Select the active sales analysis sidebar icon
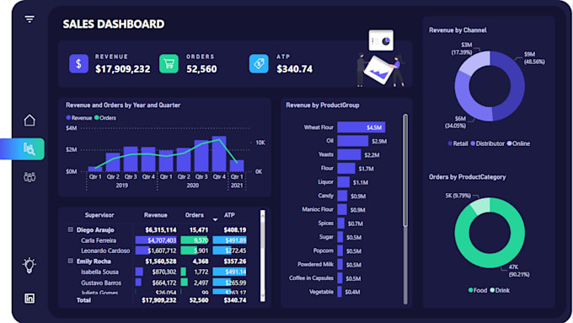 [x=29, y=149]
